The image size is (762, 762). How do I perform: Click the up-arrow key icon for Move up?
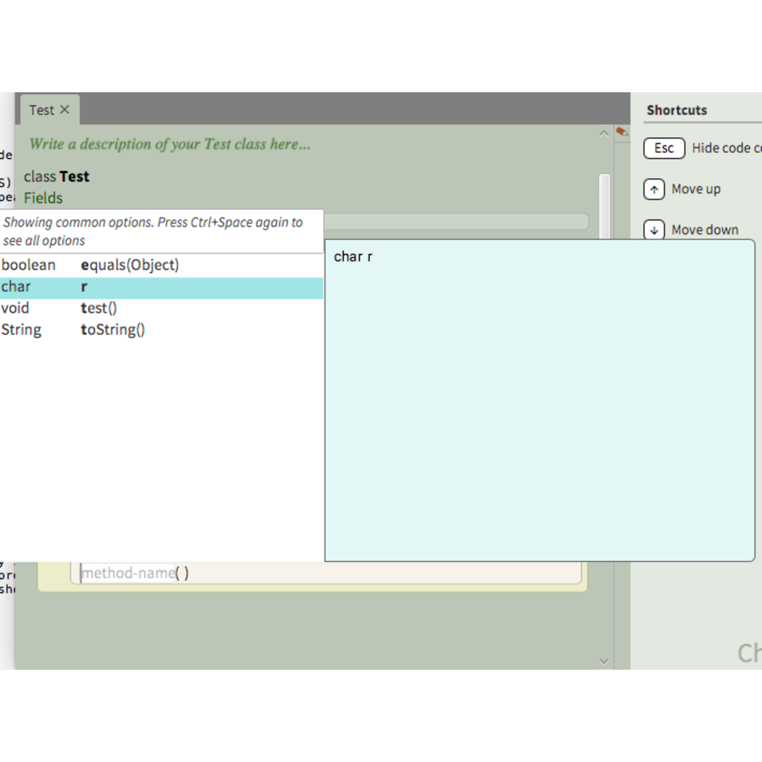pos(654,189)
